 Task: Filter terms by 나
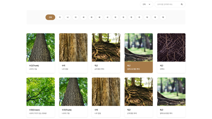[x=68, y=17]
